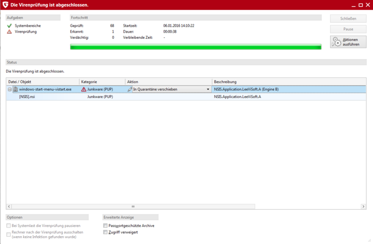Click the green scan progress bar
The width and height of the screenshot is (373, 244).
195,47
